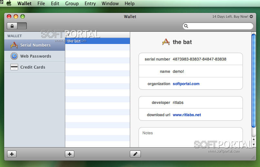Select the Serial Numbers group
Viewport: 260px width, 167px height.
click(x=35, y=45)
